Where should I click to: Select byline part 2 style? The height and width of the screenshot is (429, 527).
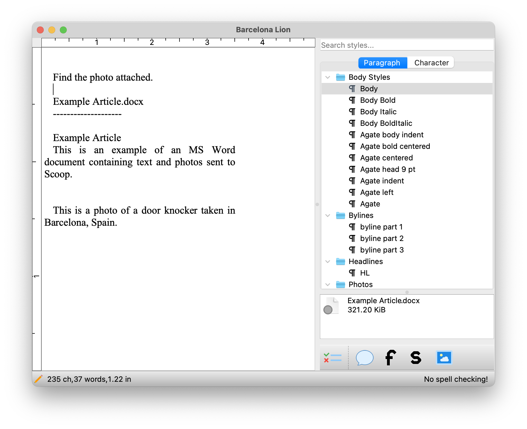[382, 238]
